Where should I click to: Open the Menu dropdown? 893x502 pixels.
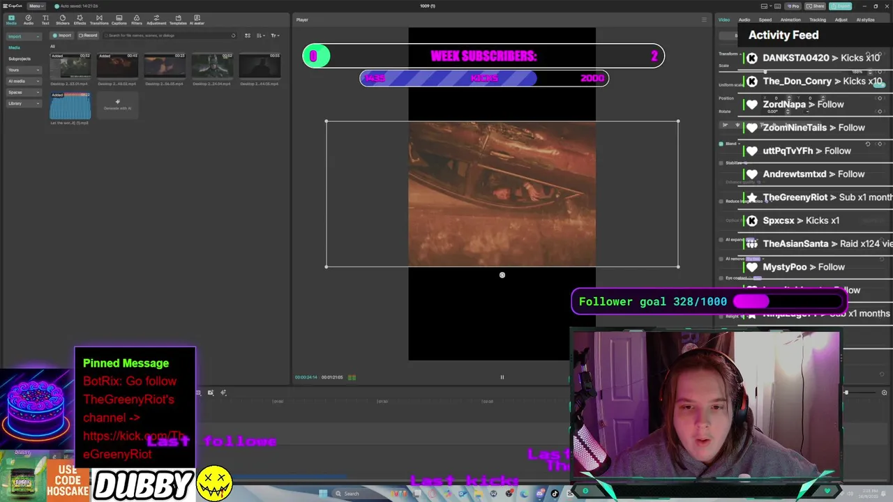[x=36, y=6]
